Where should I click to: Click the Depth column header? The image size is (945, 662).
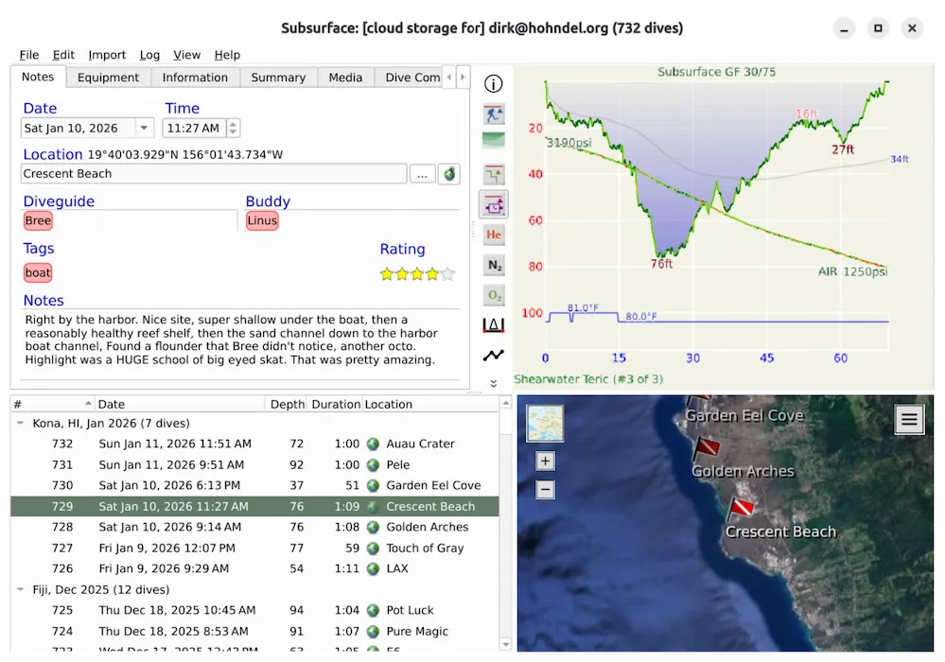tap(287, 404)
